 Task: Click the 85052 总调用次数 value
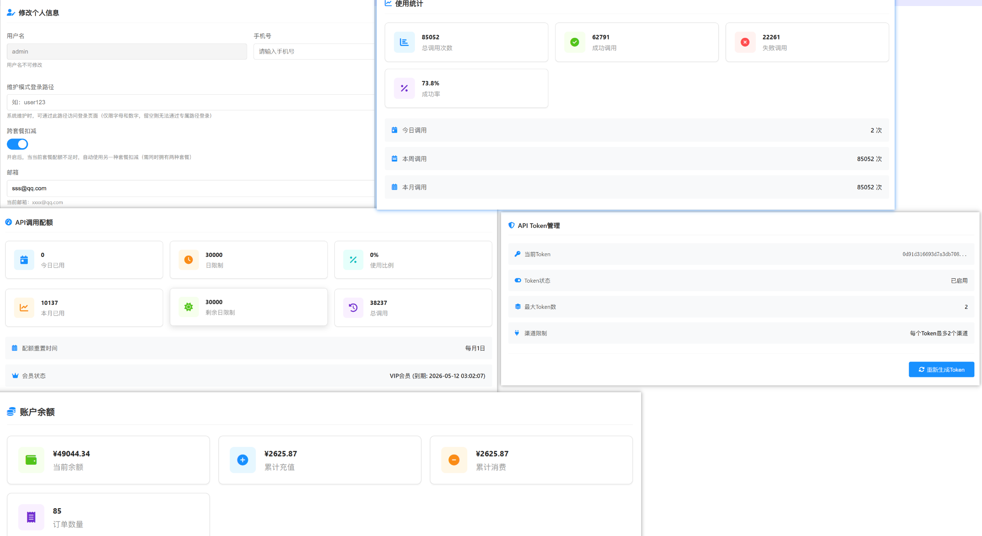430,37
